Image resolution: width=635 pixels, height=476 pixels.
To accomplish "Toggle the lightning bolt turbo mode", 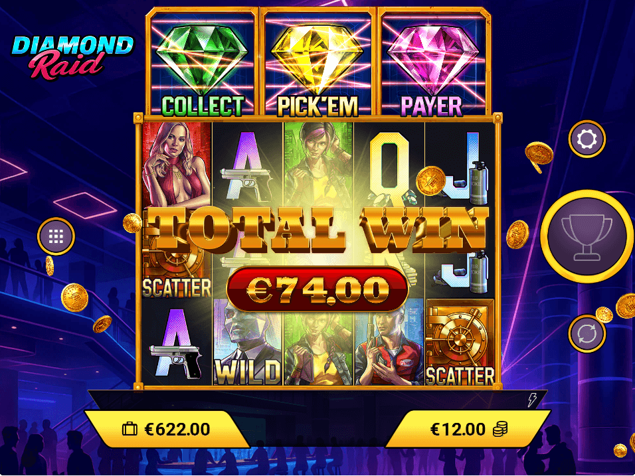I will [532, 400].
